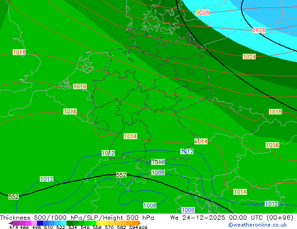Click the 1026 isobar label
Viewport: 297px width, 229px height.
click(259, 30)
